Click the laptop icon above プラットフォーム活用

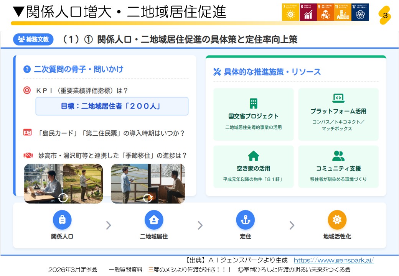coord(338,98)
